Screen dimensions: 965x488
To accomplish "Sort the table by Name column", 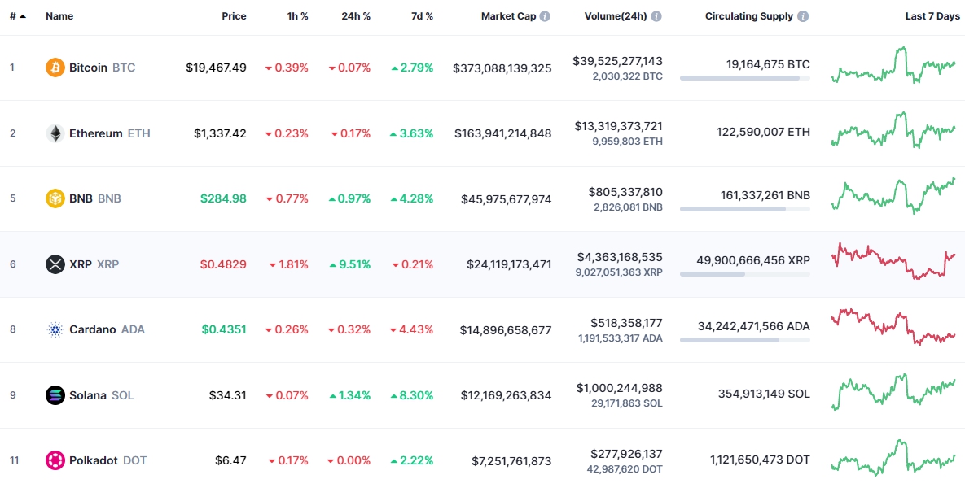I will (59, 16).
